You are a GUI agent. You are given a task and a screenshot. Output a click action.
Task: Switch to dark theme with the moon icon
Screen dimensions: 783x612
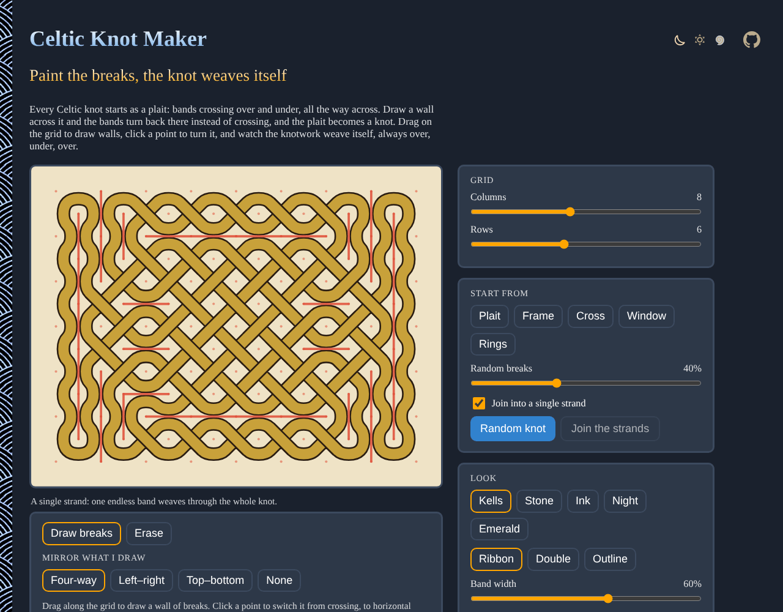point(680,40)
